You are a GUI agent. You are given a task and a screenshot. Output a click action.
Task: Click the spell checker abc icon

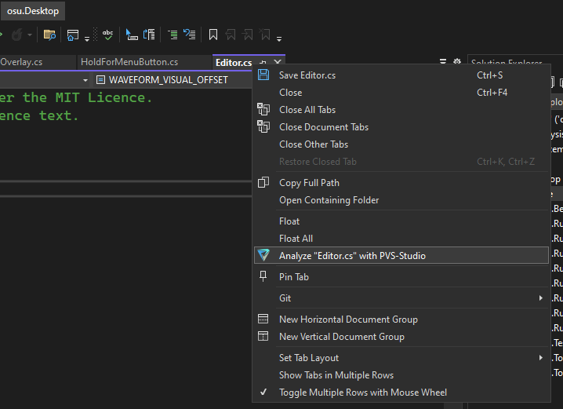pos(107,35)
